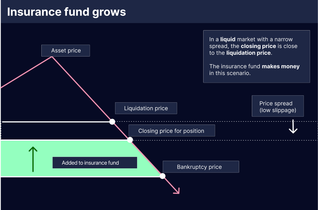This screenshot has height=210, width=318.
Task: Click the white liquidation level horizontal line
Action: point(56,122)
